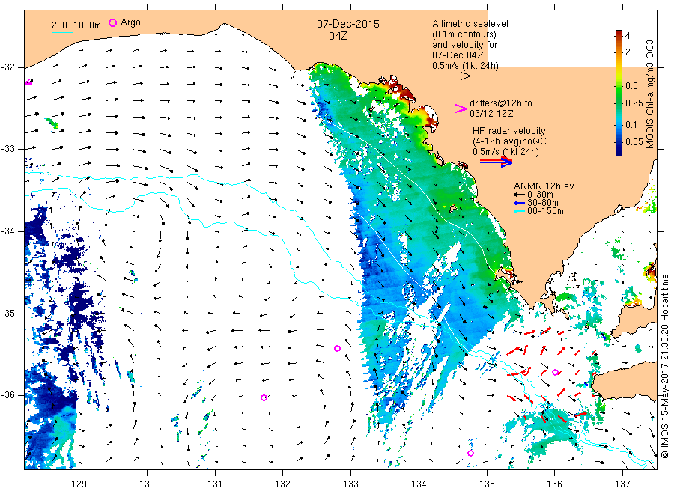
Task: Click the cyan line under 200 1000m legend
Action: pos(62,32)
